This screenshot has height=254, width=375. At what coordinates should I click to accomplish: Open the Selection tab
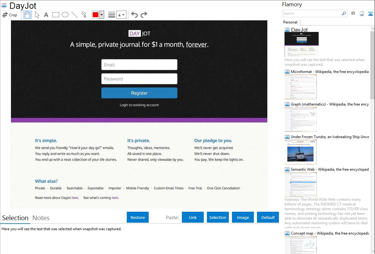(x=15, y=218)
